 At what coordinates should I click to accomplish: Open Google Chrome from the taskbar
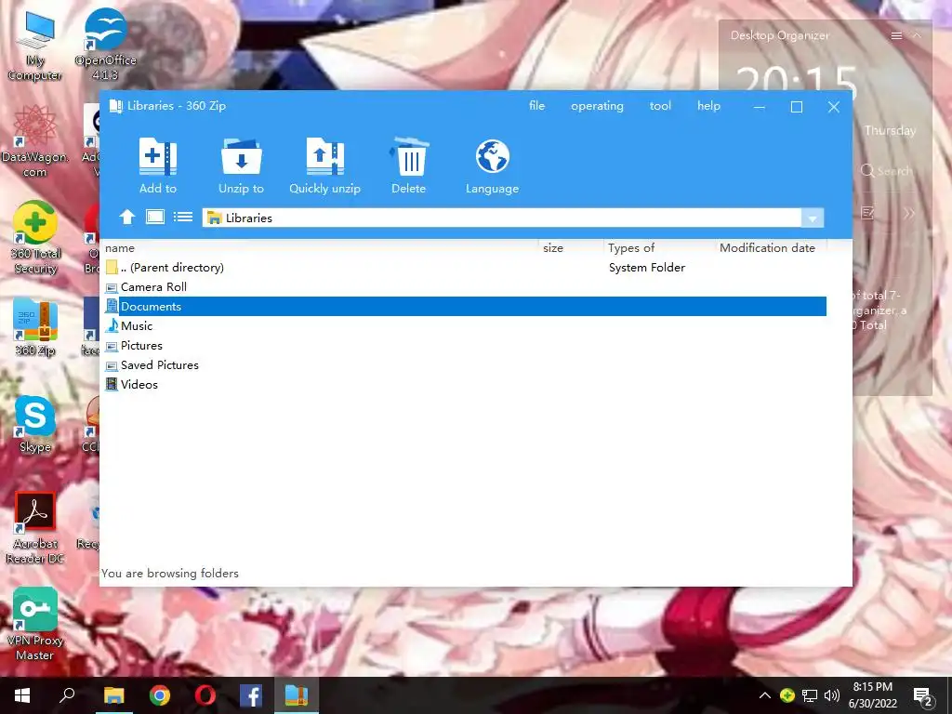(160, 695)
